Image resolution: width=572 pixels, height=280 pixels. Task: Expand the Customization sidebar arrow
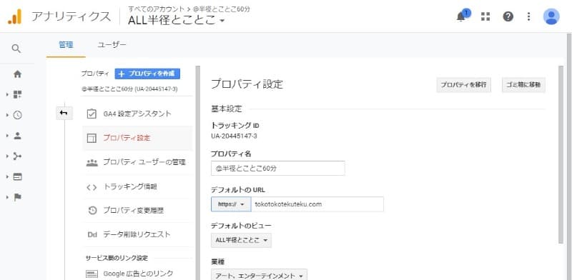(7, 95)
